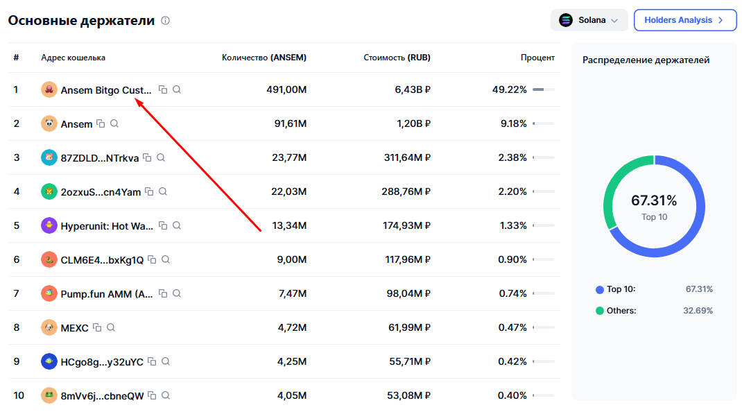This screenshot has height=412, width=742.
Task: Click the green Others legend dot
Action: click(600, 311)
